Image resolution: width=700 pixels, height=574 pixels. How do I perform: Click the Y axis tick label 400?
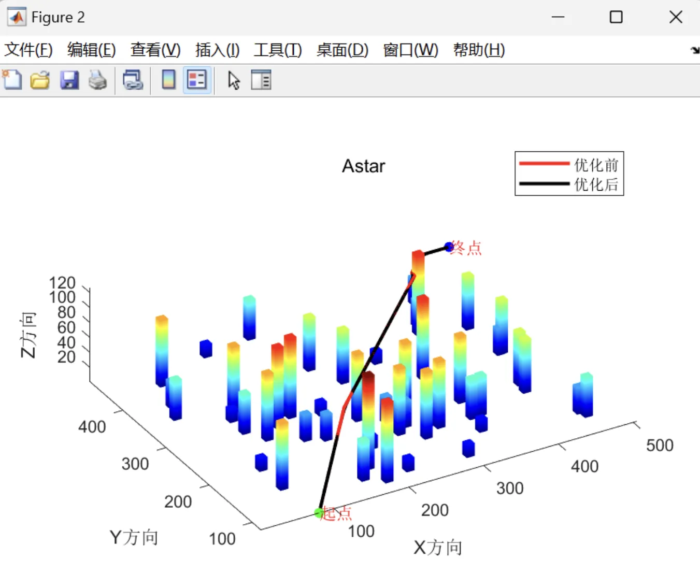point(92,427)
